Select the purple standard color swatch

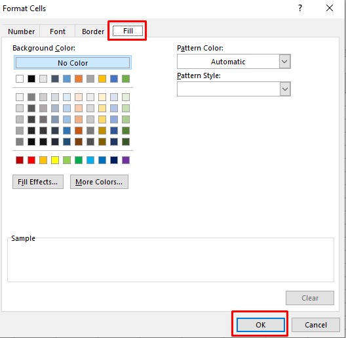click(x=126, y=160)
